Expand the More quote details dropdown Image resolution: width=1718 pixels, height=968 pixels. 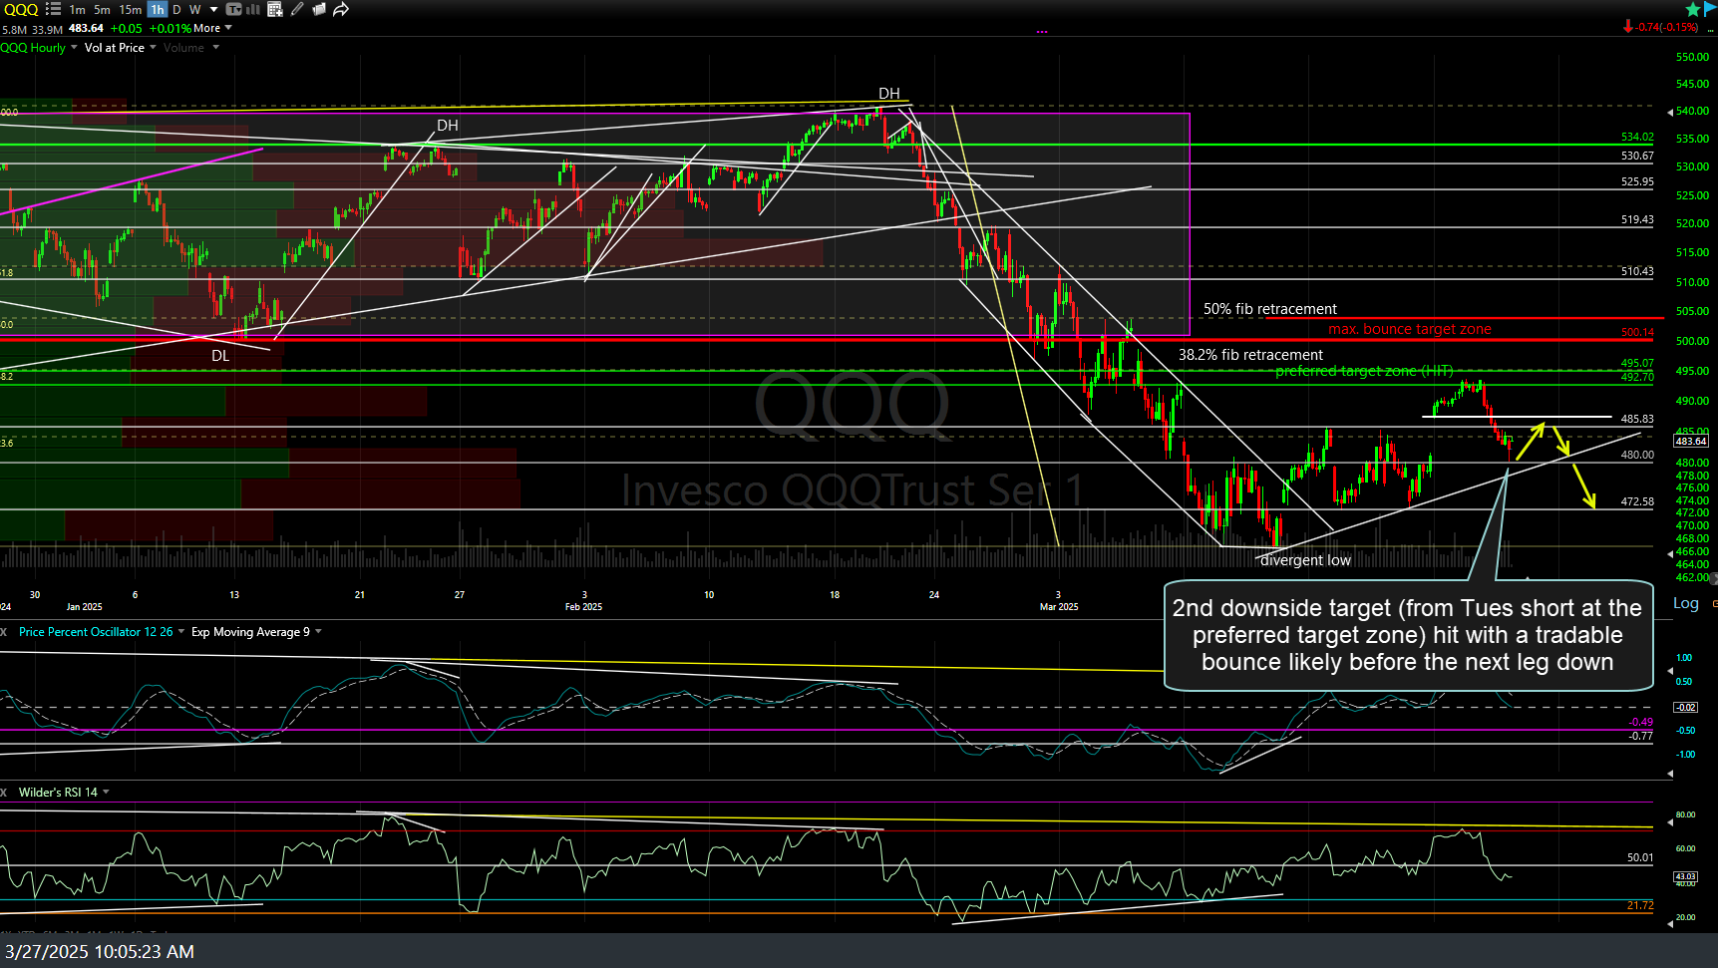click(212, 28)
